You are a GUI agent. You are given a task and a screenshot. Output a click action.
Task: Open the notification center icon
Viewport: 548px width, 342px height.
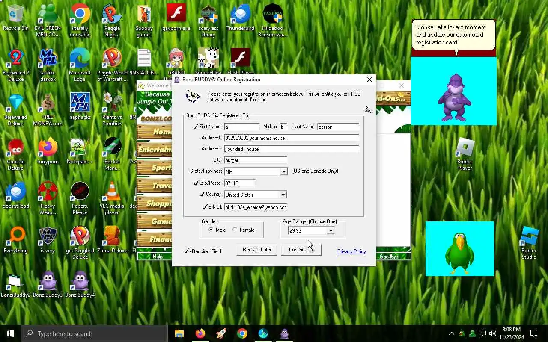tap(534, 333)
